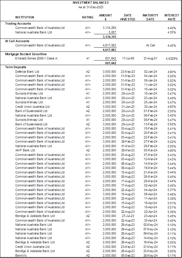Viewport: 182px width, 258px height.
Task: Click the invested date 10-Aug-23 maturing 21-Mar-24
Action: tap(128, 173)
